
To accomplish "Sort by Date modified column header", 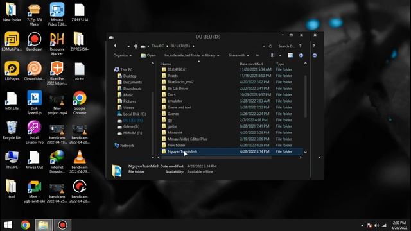I will click(x=251, y=64).
